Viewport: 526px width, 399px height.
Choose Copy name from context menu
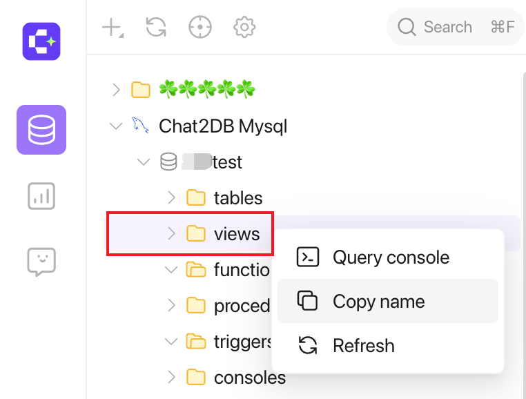point(388,301)
